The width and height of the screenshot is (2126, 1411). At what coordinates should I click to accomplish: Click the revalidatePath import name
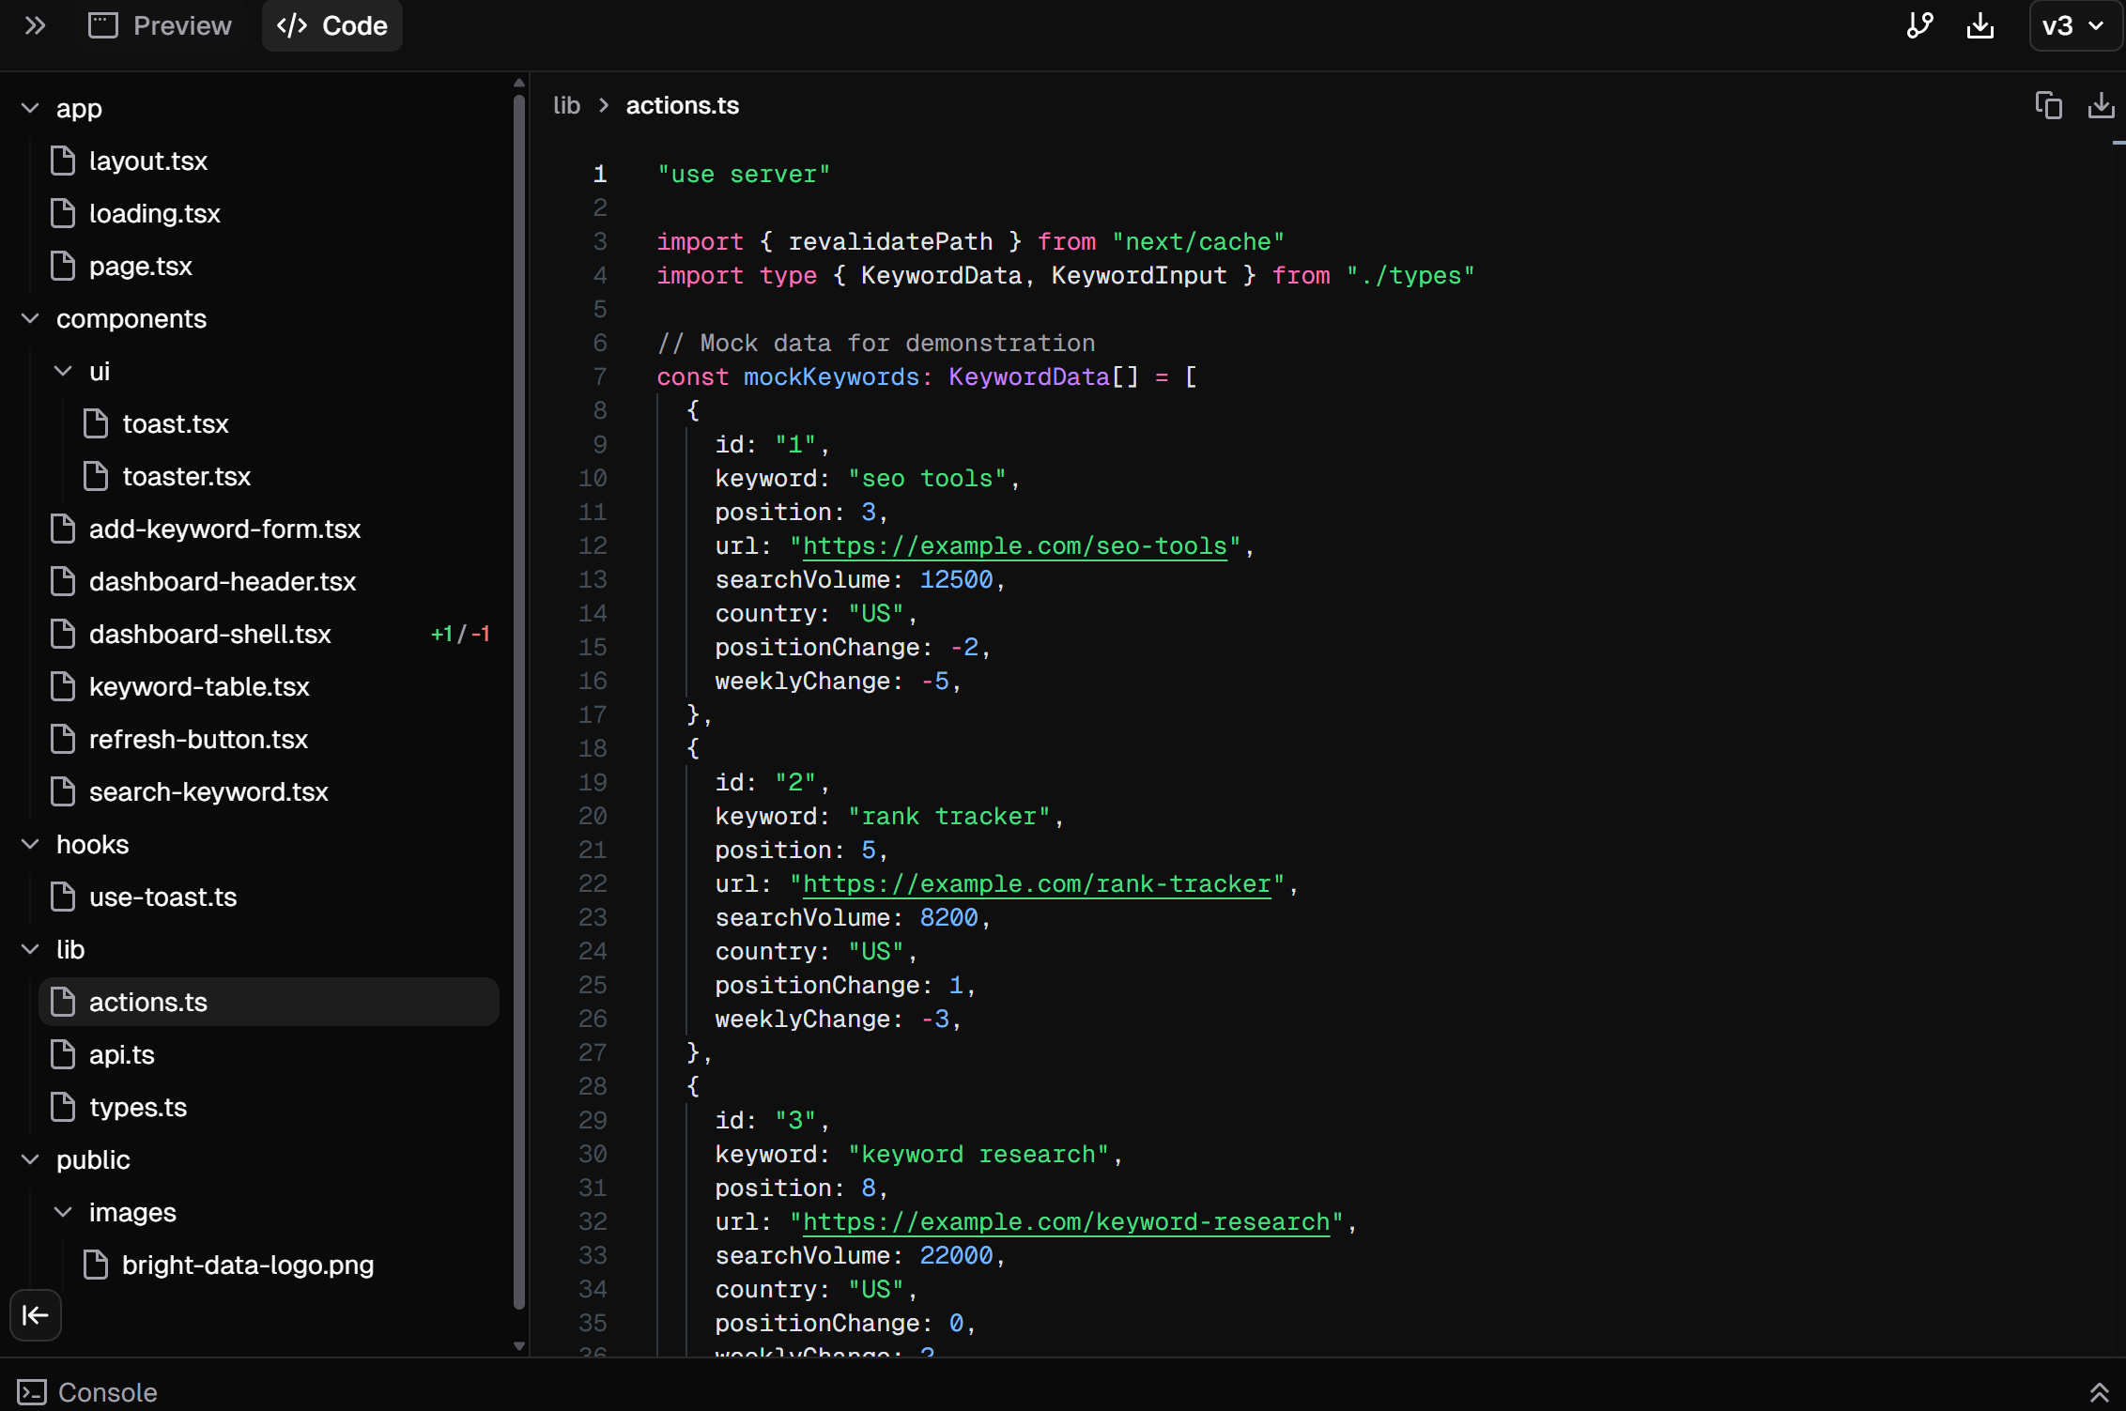[x=890, y=241]
